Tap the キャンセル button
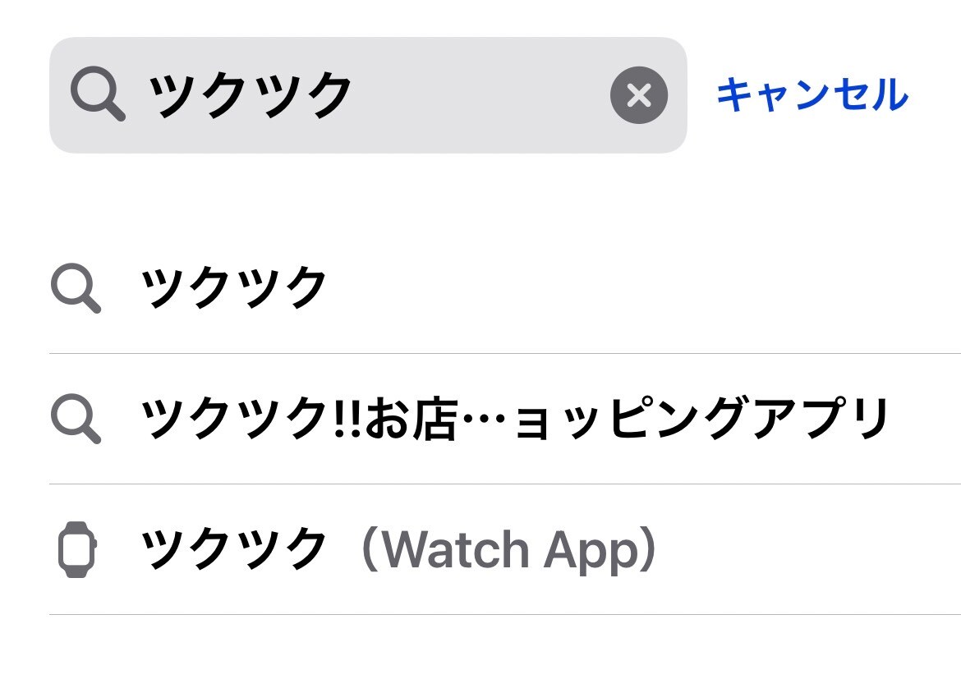 (x=812, y=95)
